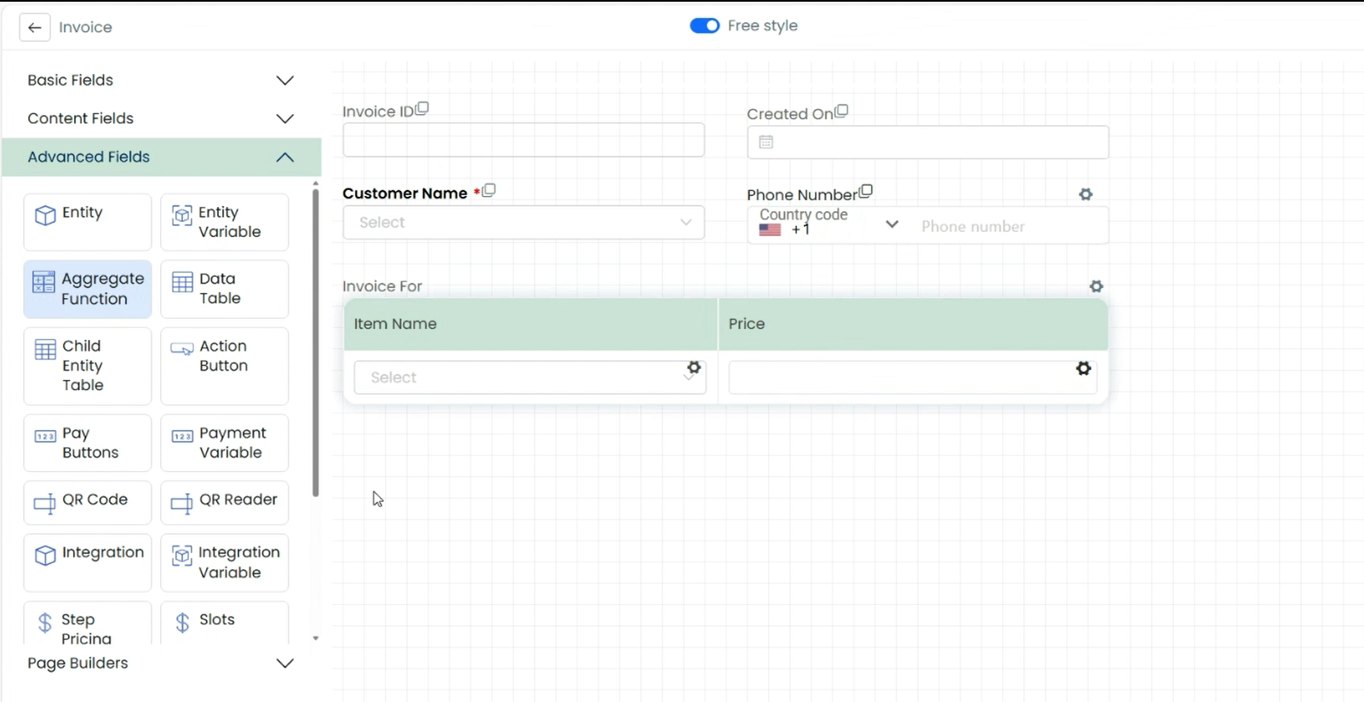Viewport: 1364px width, 702px height.
Task: Select the Entity field element
Action: (87, 222)
